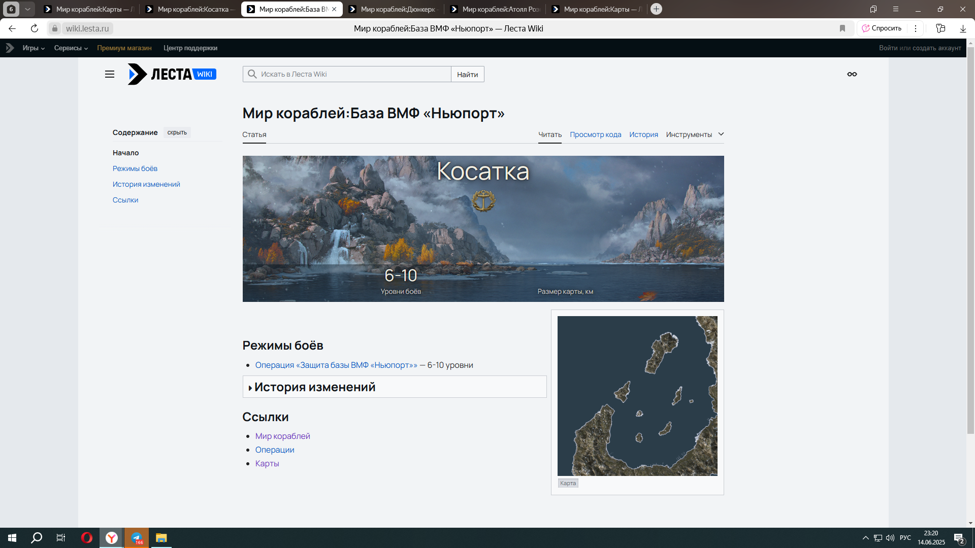Open the clock and date panel
This screenshot has height=548, width=975.
click(x=931, y=538)
